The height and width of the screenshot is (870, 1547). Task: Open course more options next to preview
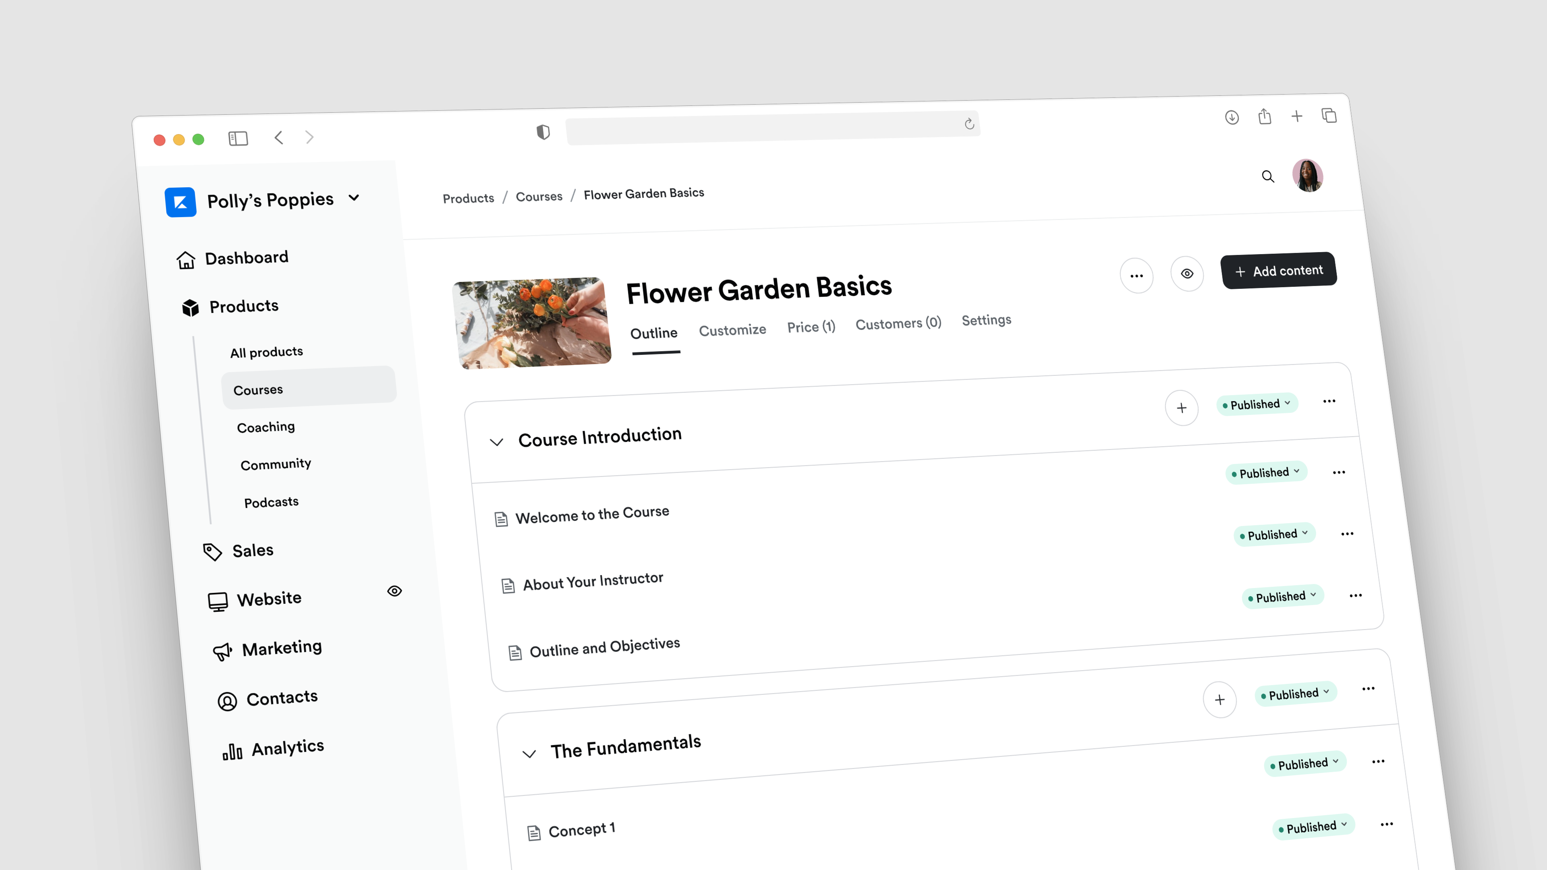click(1137, 275)
